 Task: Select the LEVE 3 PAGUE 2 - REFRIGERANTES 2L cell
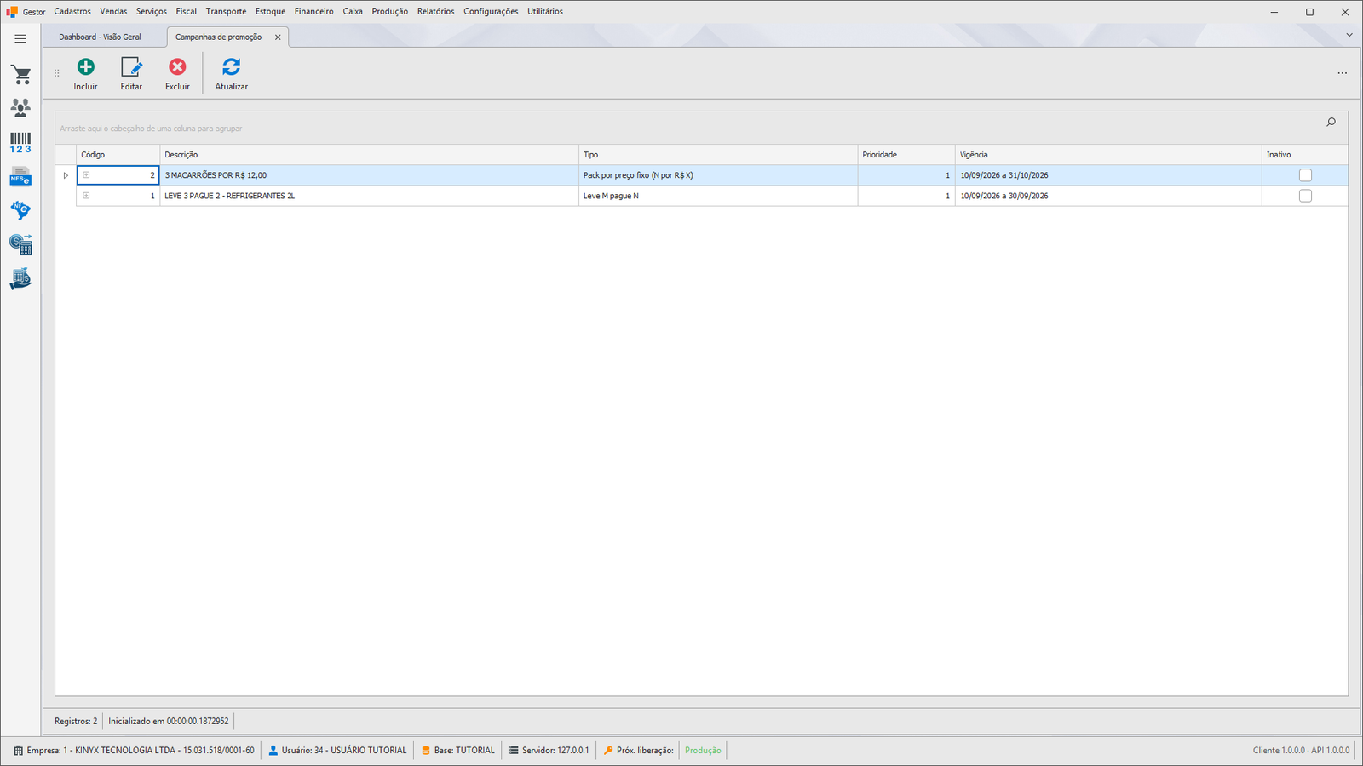pyautogui.click(x=369, y=196)
